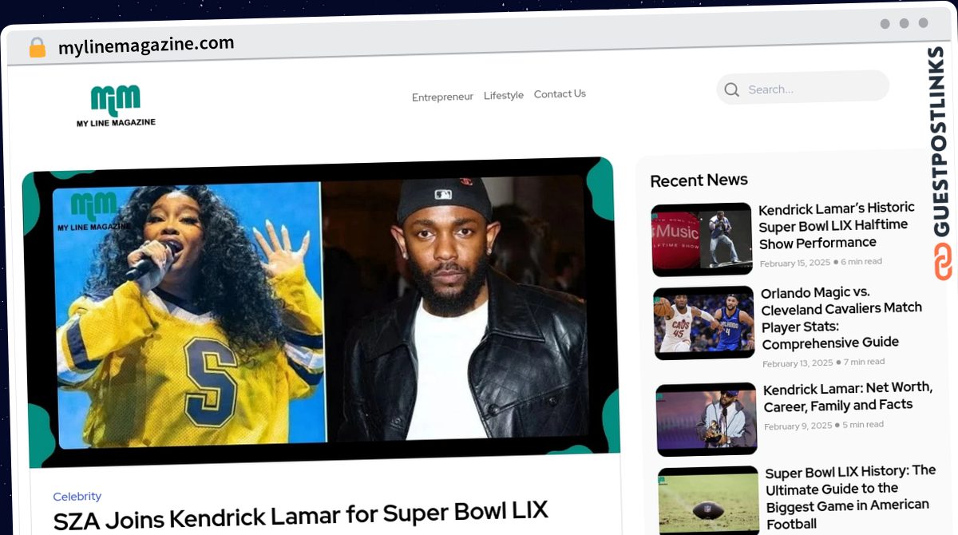
Task: Click the Recent News heading
Action: (x=699, y=180)
